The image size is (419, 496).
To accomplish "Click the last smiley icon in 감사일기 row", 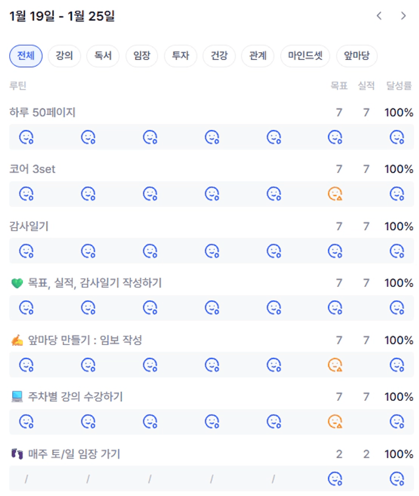I will click(397, 251).
